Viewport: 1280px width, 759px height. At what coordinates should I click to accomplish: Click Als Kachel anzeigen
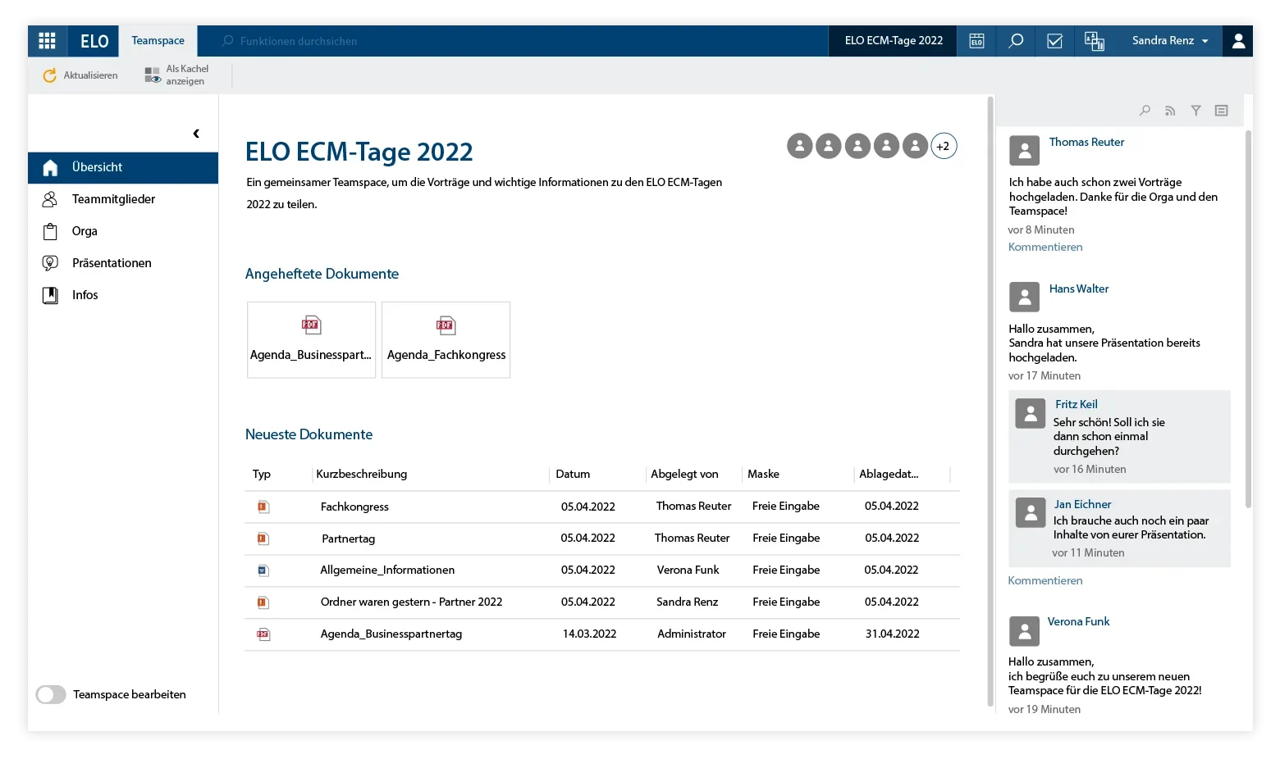pos(177,75)
